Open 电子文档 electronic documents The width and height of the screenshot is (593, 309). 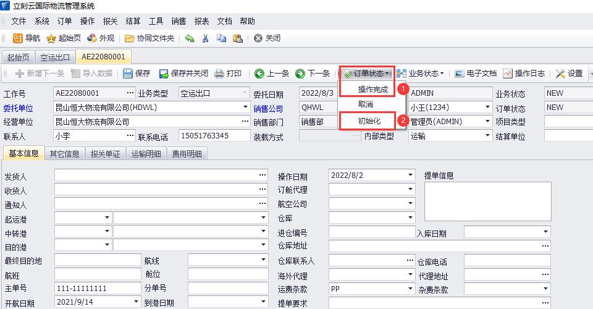476,74
